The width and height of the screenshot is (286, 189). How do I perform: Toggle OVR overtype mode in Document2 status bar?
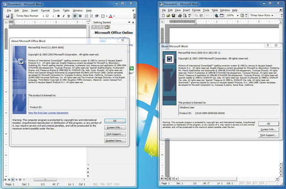[116, 184]
